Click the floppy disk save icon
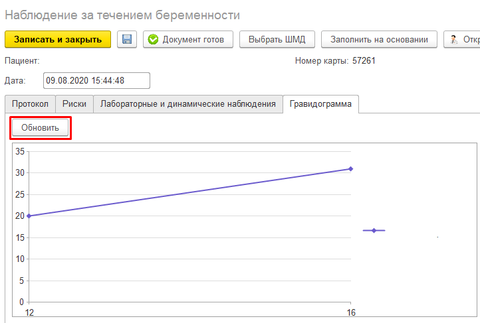The height and width of the screenshot is (323, 480). pos(127,39)
